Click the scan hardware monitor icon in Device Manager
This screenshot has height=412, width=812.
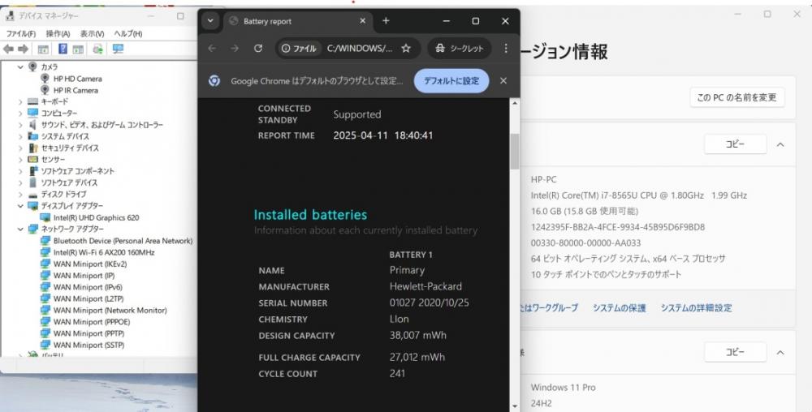[118, 49]
